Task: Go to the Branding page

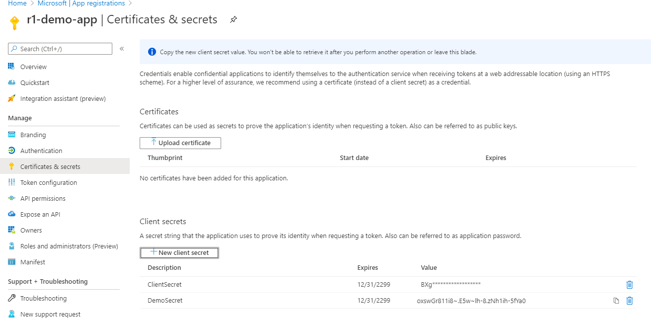Action: pyautogui.click(x=33, y=135)
